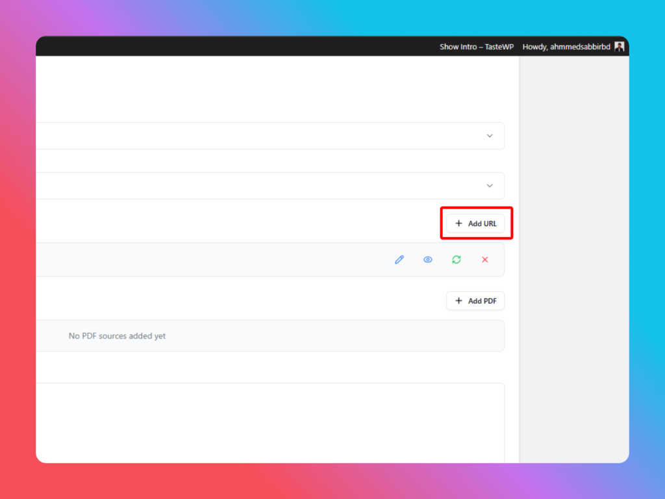Expand the second dropdown chevron
Screen dimensions: 665x499
490,186
